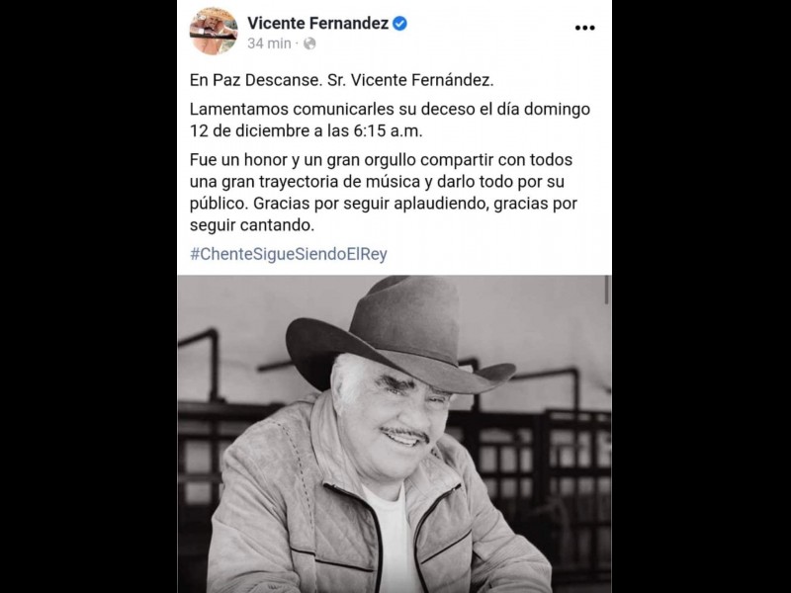Open the three-dot post options menu
The width and height of the screenshot is (791, 593).
pos(584,28)
